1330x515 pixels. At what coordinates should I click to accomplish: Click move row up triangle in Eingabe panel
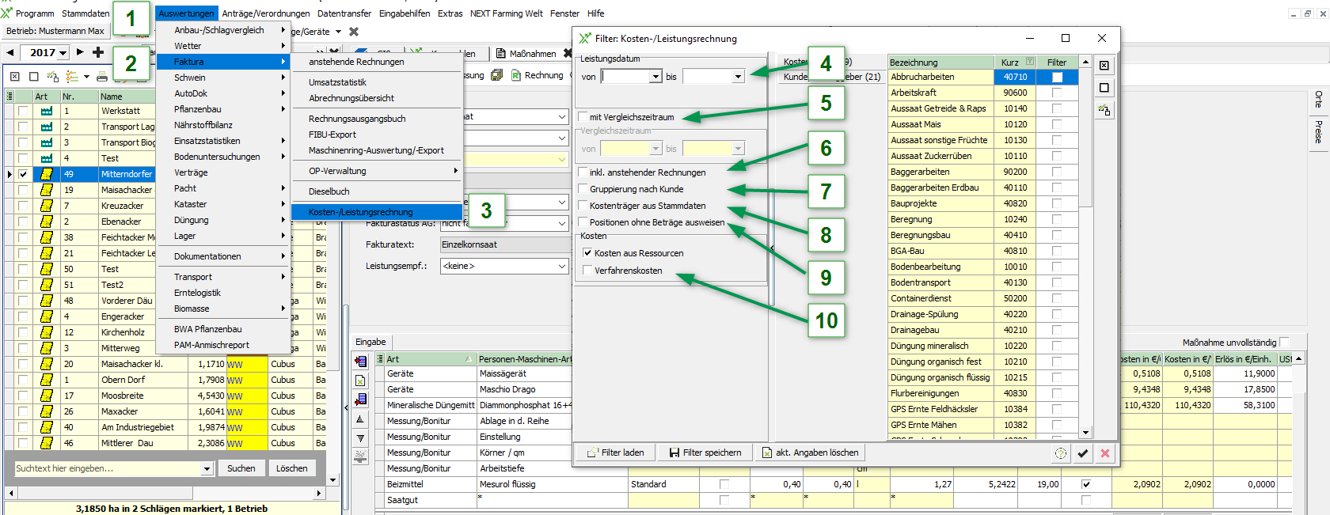click(x=360, y=419)
